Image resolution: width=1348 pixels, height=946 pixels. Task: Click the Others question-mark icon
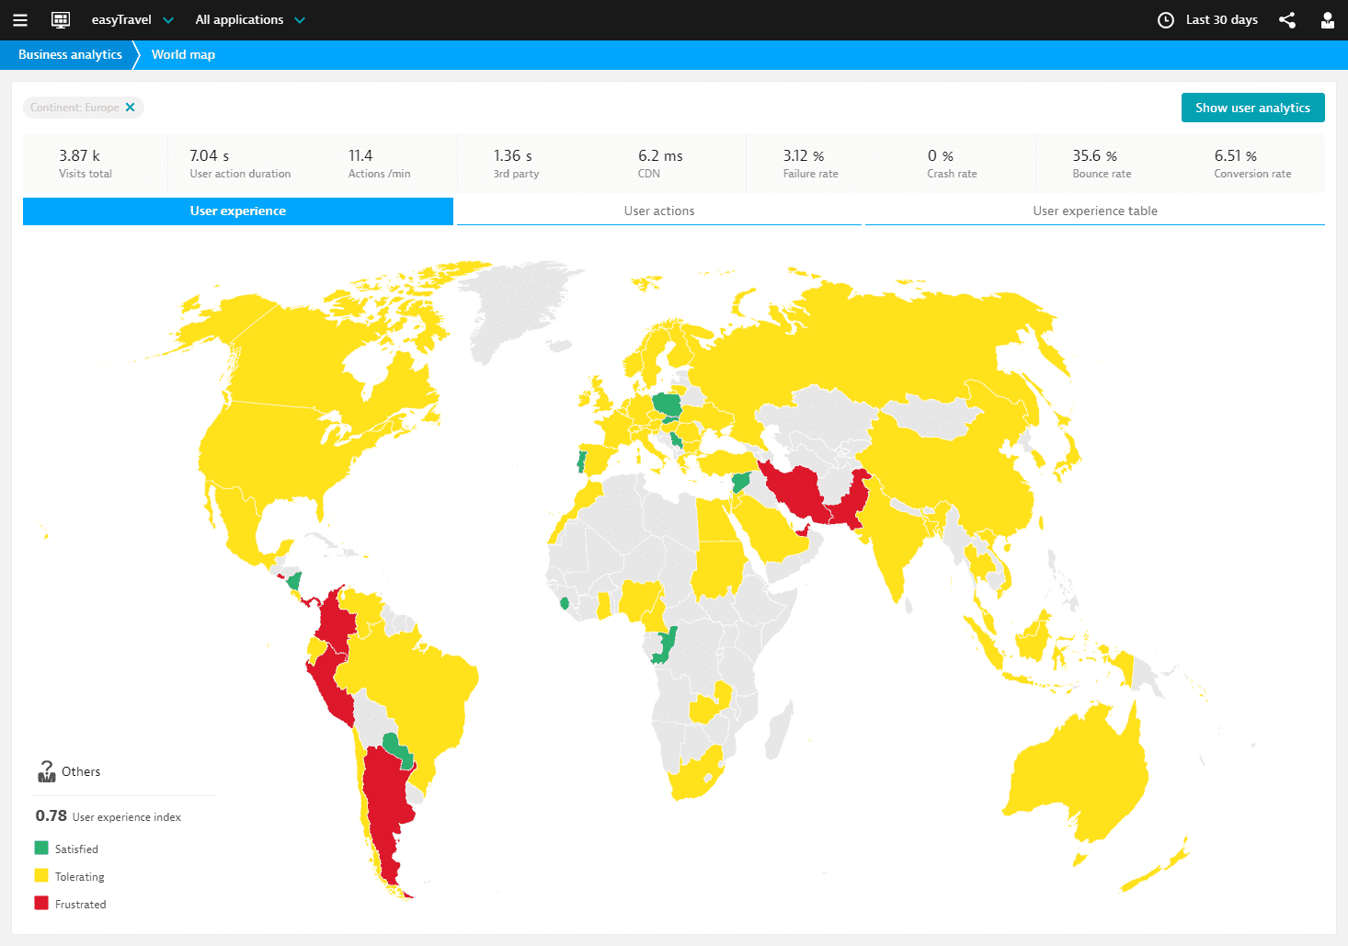(x=46, y=771)
